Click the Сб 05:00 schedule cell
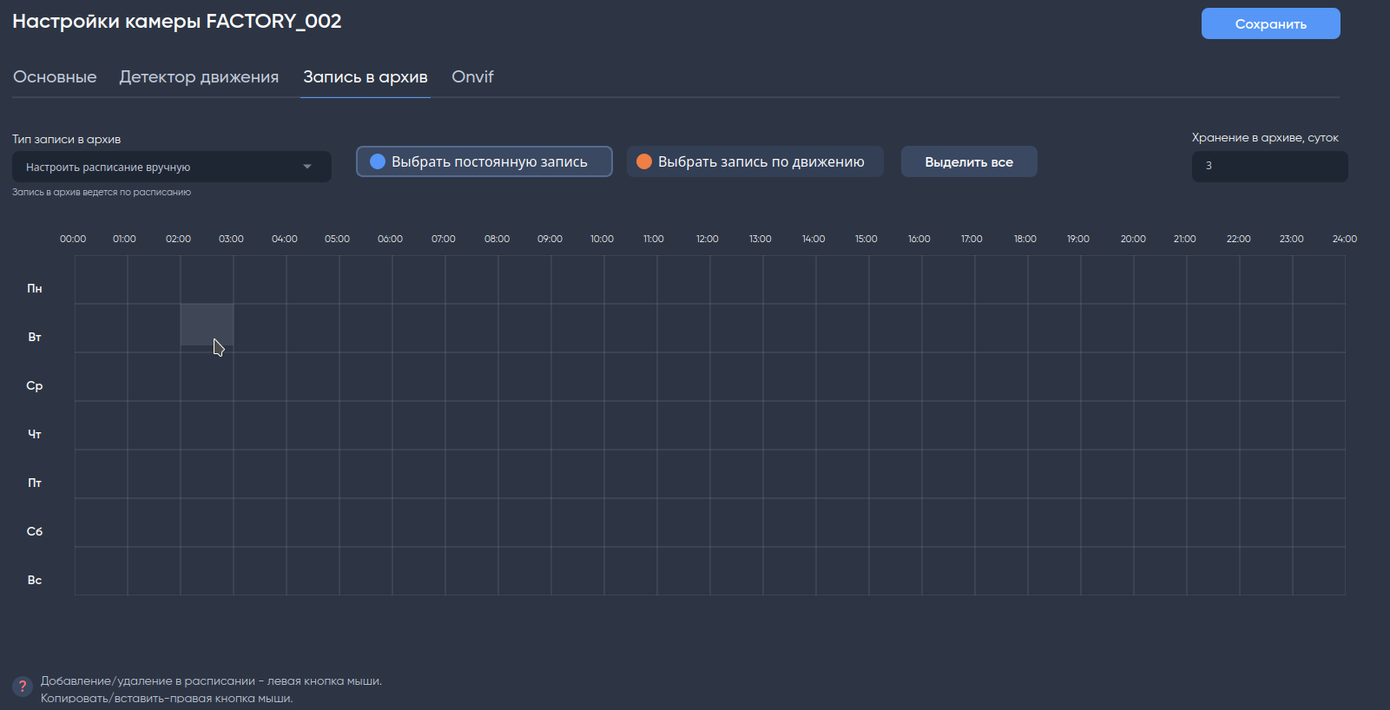 (366, 523)
